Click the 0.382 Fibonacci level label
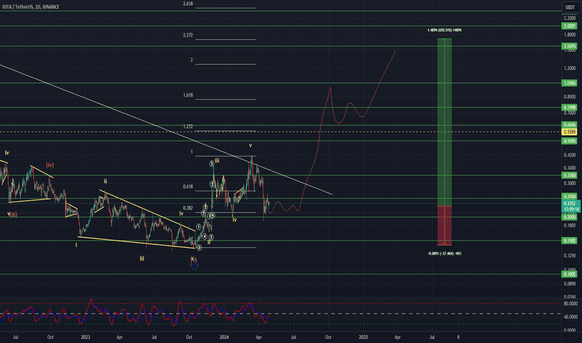The width and height of the screenshot is (582, 343). 188,208
